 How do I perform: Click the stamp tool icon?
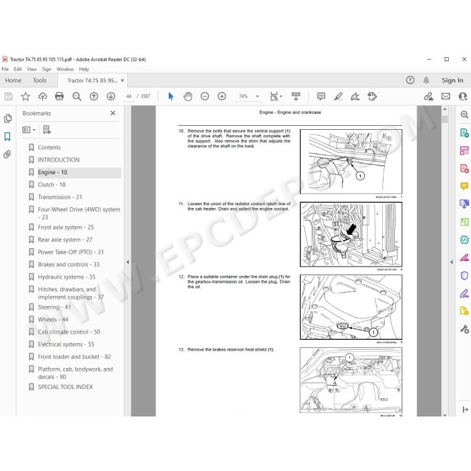(372, 96)
